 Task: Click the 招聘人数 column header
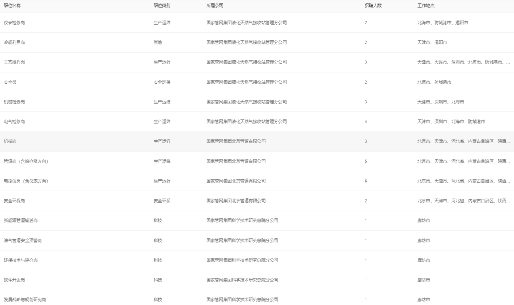click(x=373, y=6)
